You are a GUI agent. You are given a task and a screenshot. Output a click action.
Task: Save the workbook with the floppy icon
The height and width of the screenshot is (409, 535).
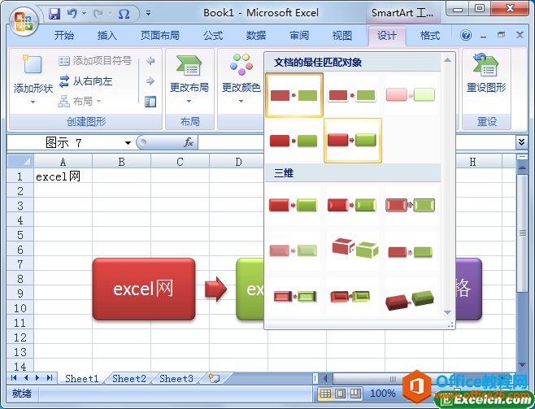click(x=54, y=14)
